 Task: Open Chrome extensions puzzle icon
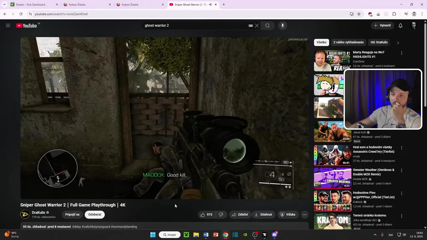click(394, 14)
